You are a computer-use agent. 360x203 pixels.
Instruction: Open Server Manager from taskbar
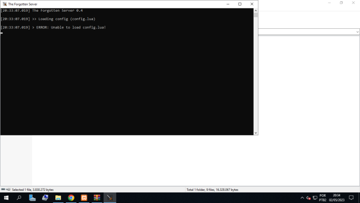32,197
